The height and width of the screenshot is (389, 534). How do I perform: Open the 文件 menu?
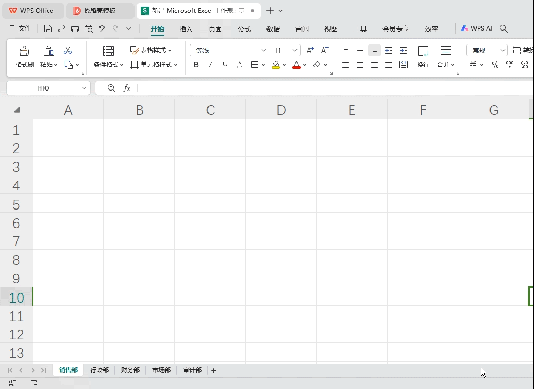click(x=21, y=28)
